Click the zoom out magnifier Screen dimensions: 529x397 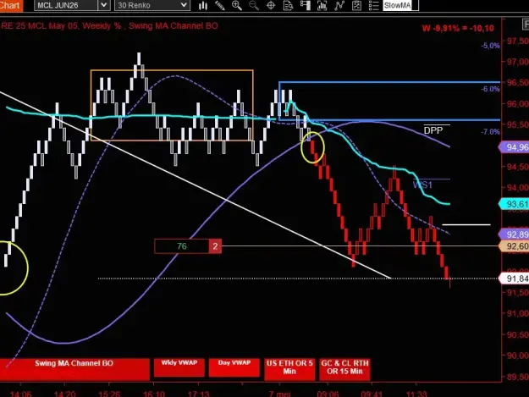pos(254,5)
